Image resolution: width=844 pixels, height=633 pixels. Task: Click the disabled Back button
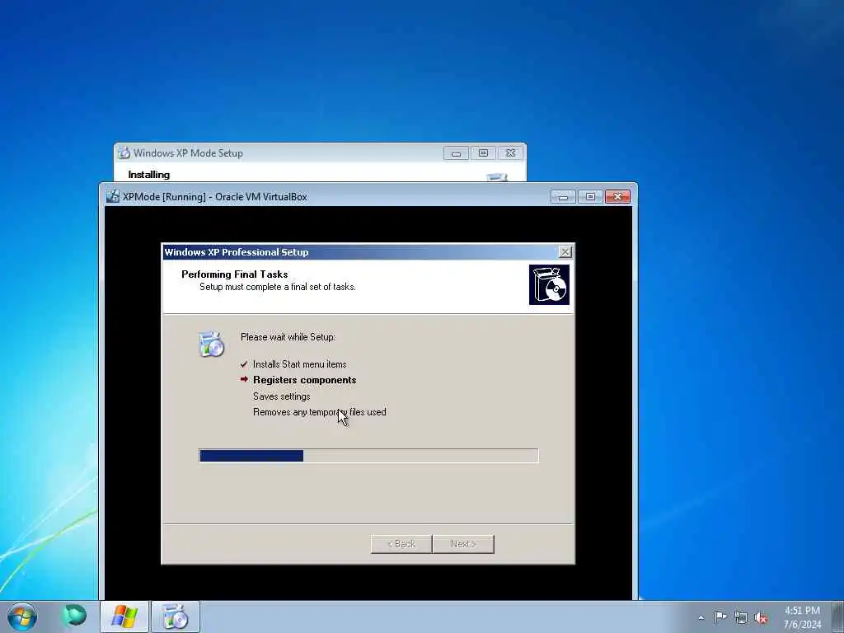pyautogui.click(x=401, y=544)
